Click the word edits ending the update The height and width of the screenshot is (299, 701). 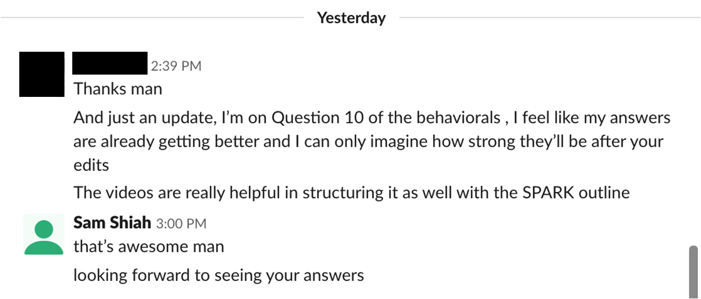(91, 165)
